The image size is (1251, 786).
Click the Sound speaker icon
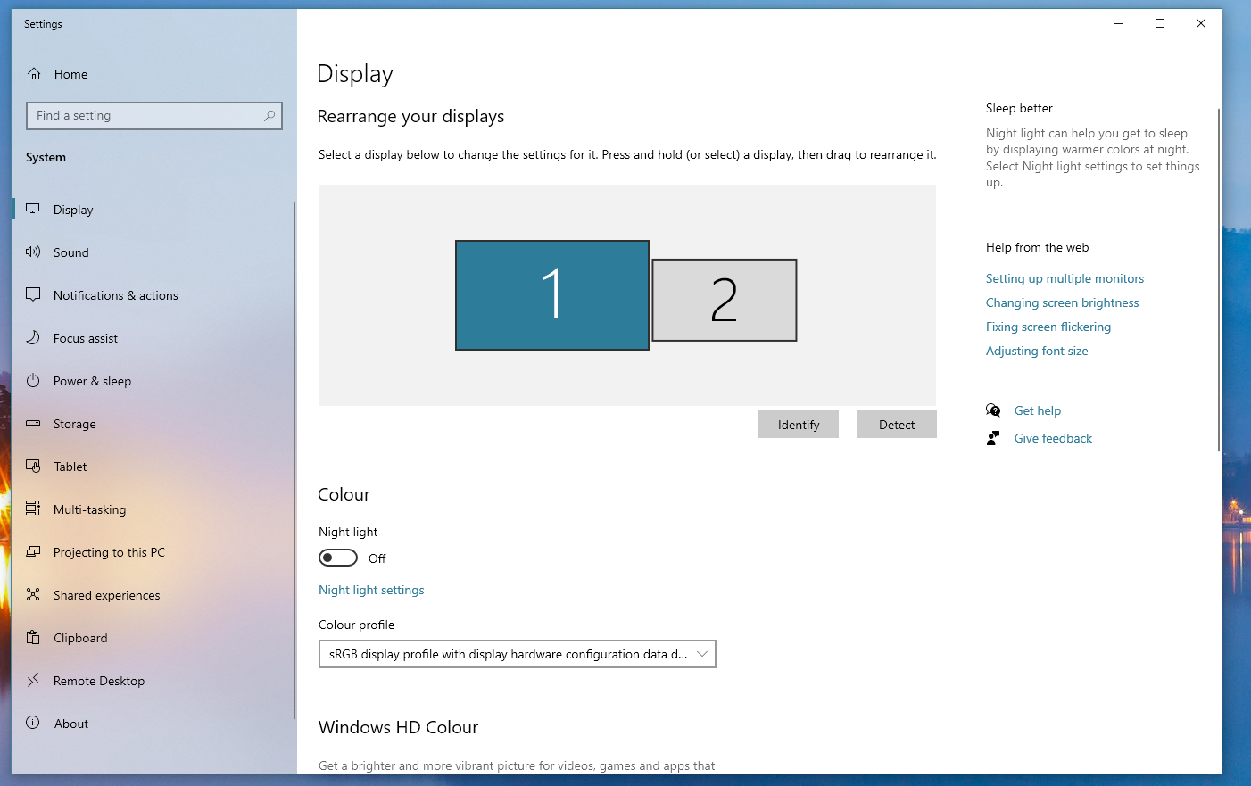click(x=33, y=252)
